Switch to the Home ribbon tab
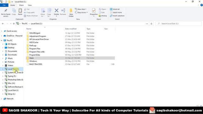Image resolution: width=203 pixels, height=114 pixels. click(x=13, y=5)
